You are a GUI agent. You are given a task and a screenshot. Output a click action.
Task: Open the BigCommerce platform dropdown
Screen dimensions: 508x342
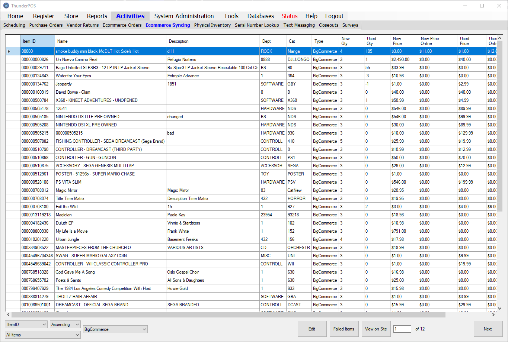coord(115,329)
